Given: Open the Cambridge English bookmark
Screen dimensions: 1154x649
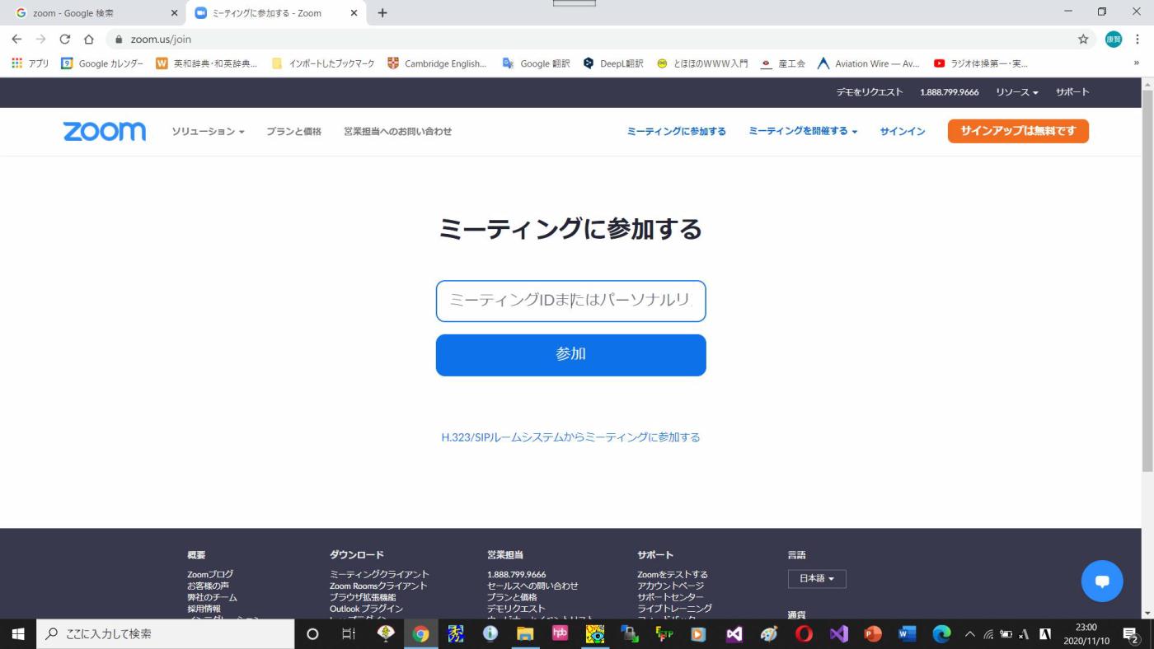Looking at the screenshot, I should pyautogui.click(x=437, y=63).
